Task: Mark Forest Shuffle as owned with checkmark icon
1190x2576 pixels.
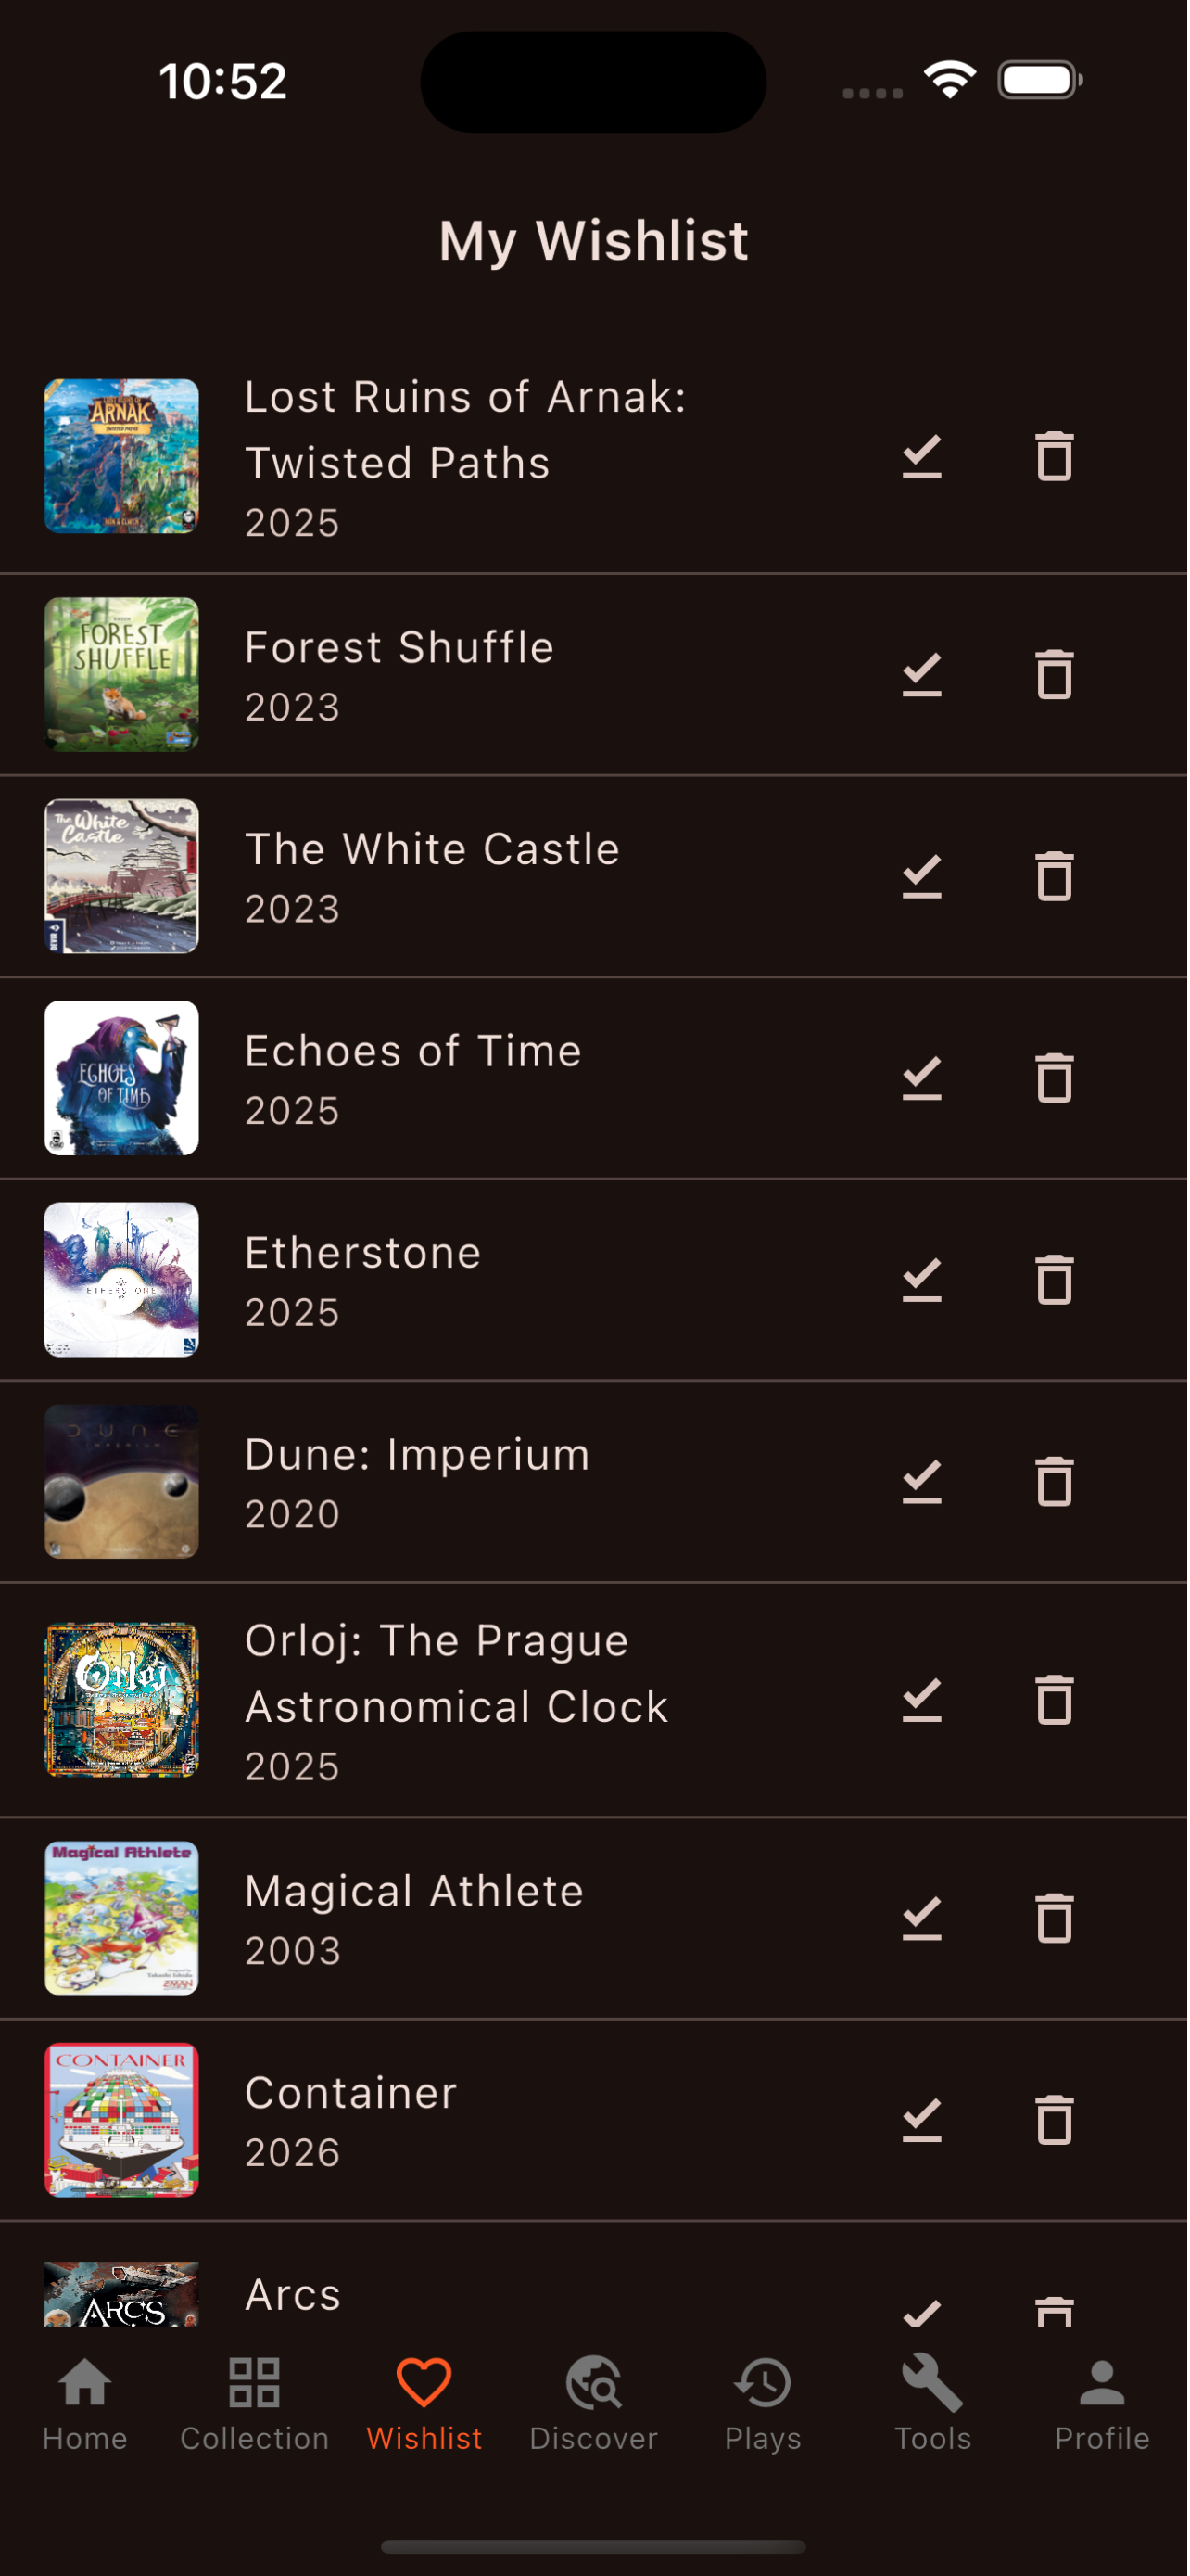Action: 922,675
